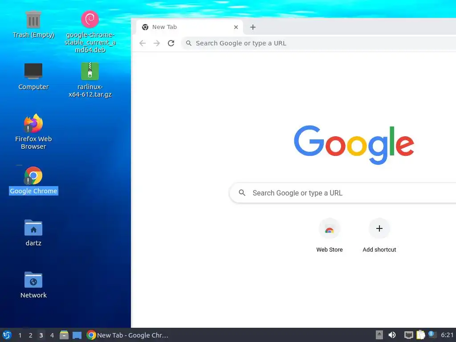Open the clipboard manager tray icon

[x=420, y=335]
